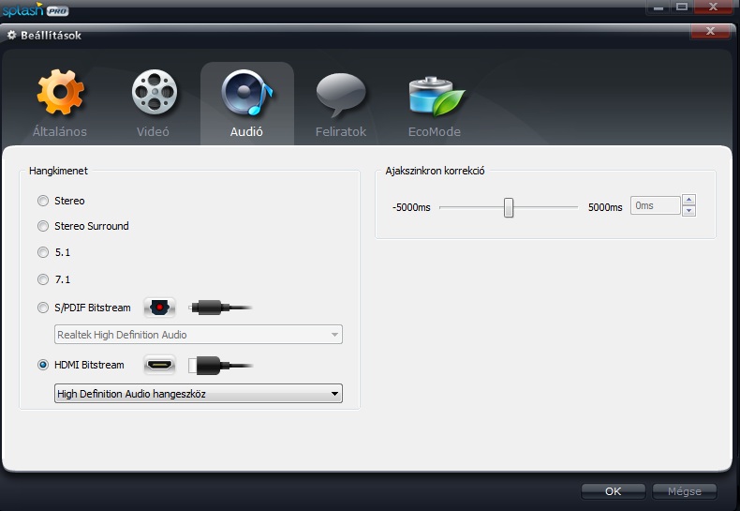
Task: Maximize the Splash PRO window
Action: (682, 7)
